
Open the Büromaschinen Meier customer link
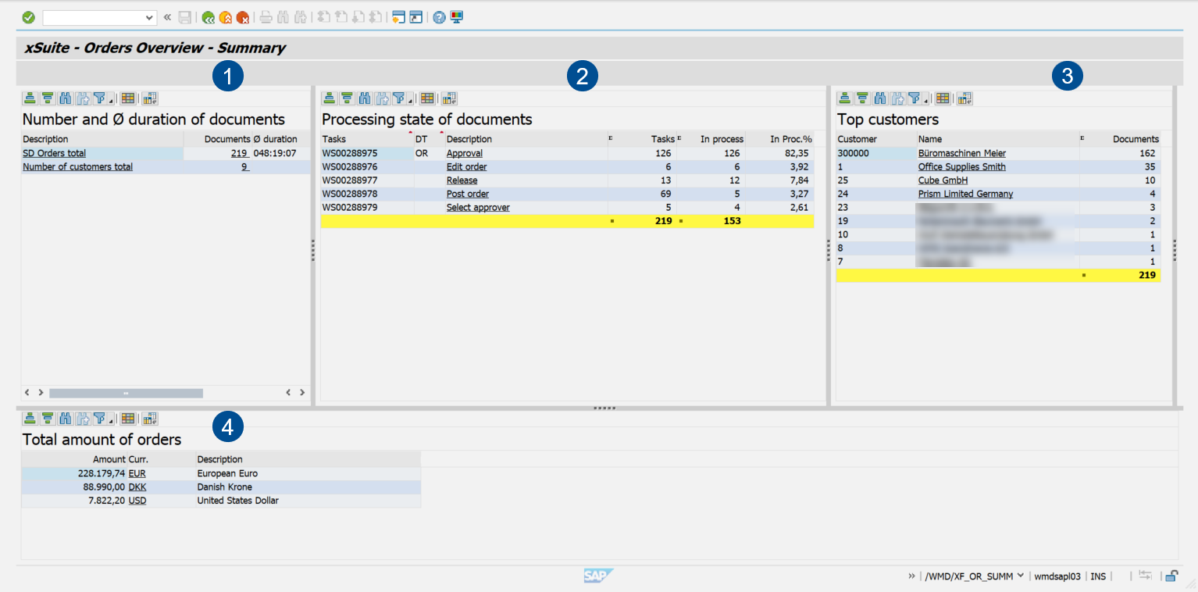click(961, 152)
